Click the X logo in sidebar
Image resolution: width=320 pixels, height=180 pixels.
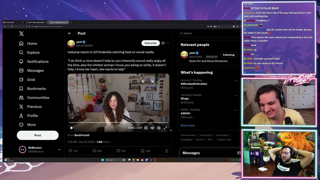pyautogui.click(x=21, y=34)
